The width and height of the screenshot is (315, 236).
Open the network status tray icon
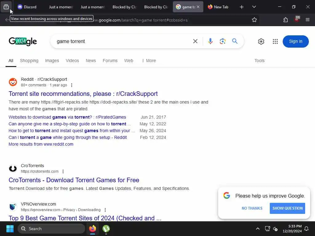(267, 229)
